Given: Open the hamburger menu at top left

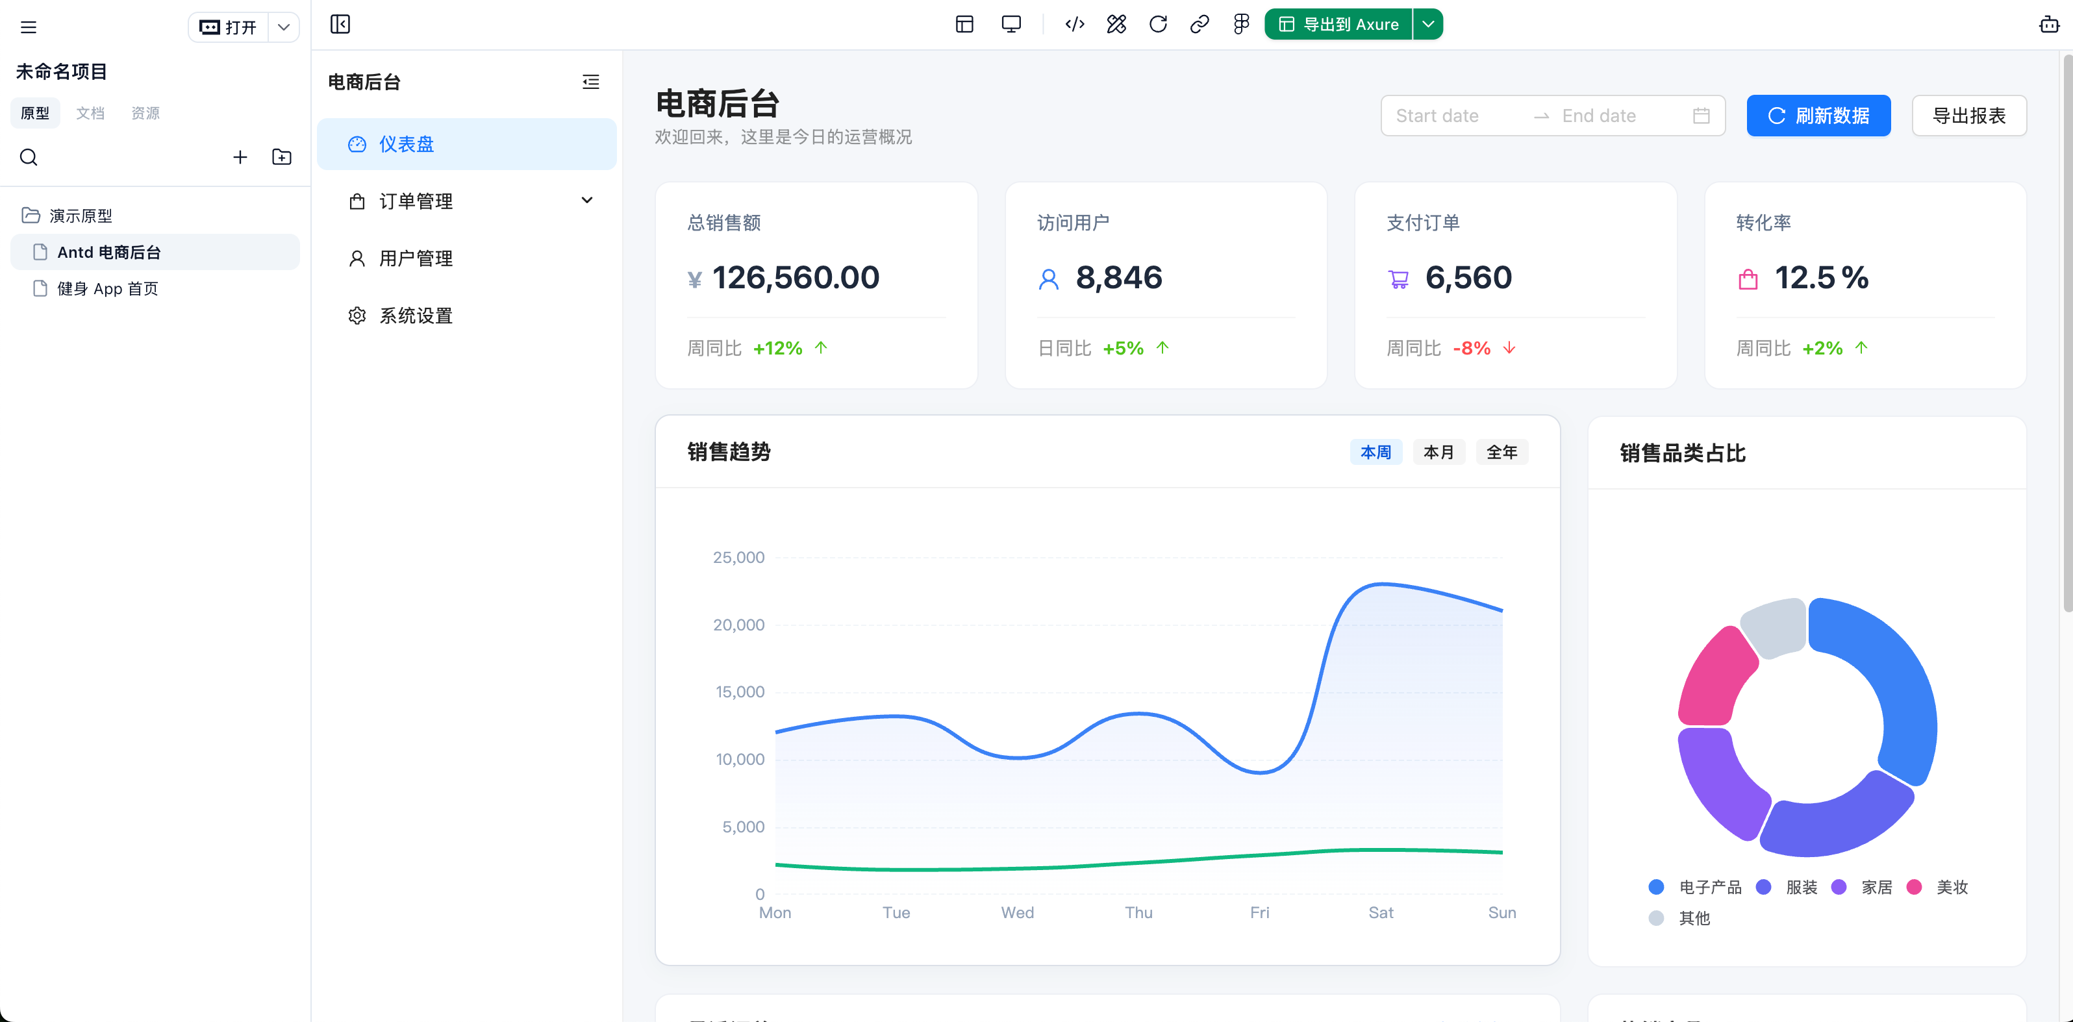Looking at the screenshot, I should click(28, 27).
